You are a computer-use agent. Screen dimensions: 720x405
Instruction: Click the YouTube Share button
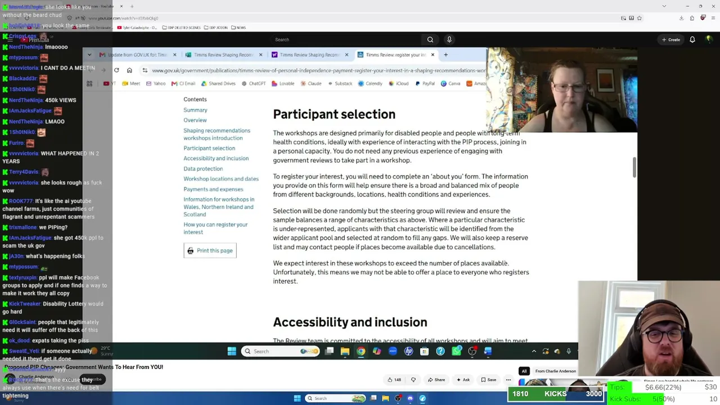pyautogui.click(x=436, y=380)
